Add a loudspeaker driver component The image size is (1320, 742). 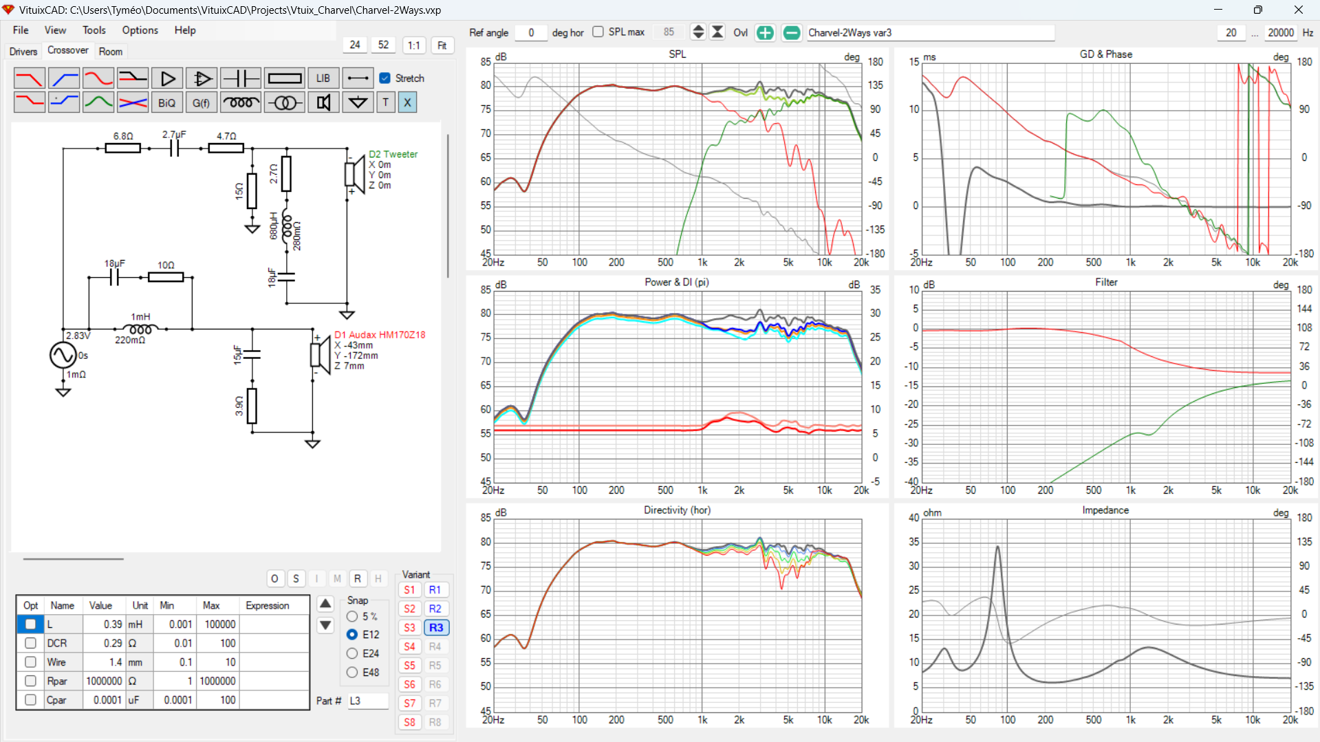(323, 102)
